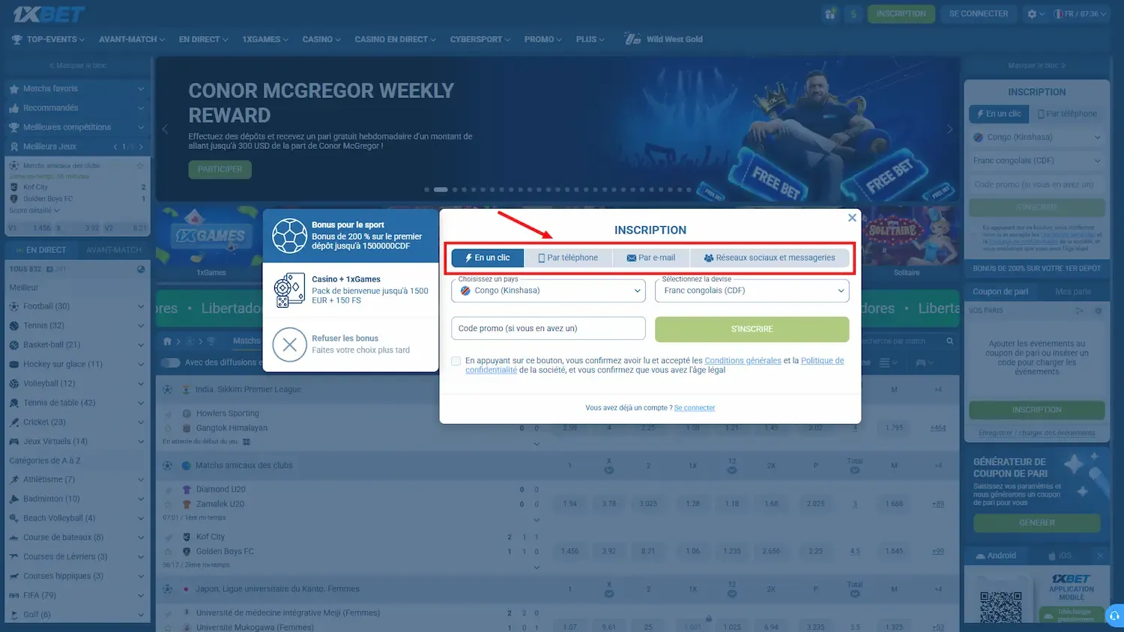Click the green S'INSCRIRE button in dialog
1124x632 pixels.
pos(752,329)
